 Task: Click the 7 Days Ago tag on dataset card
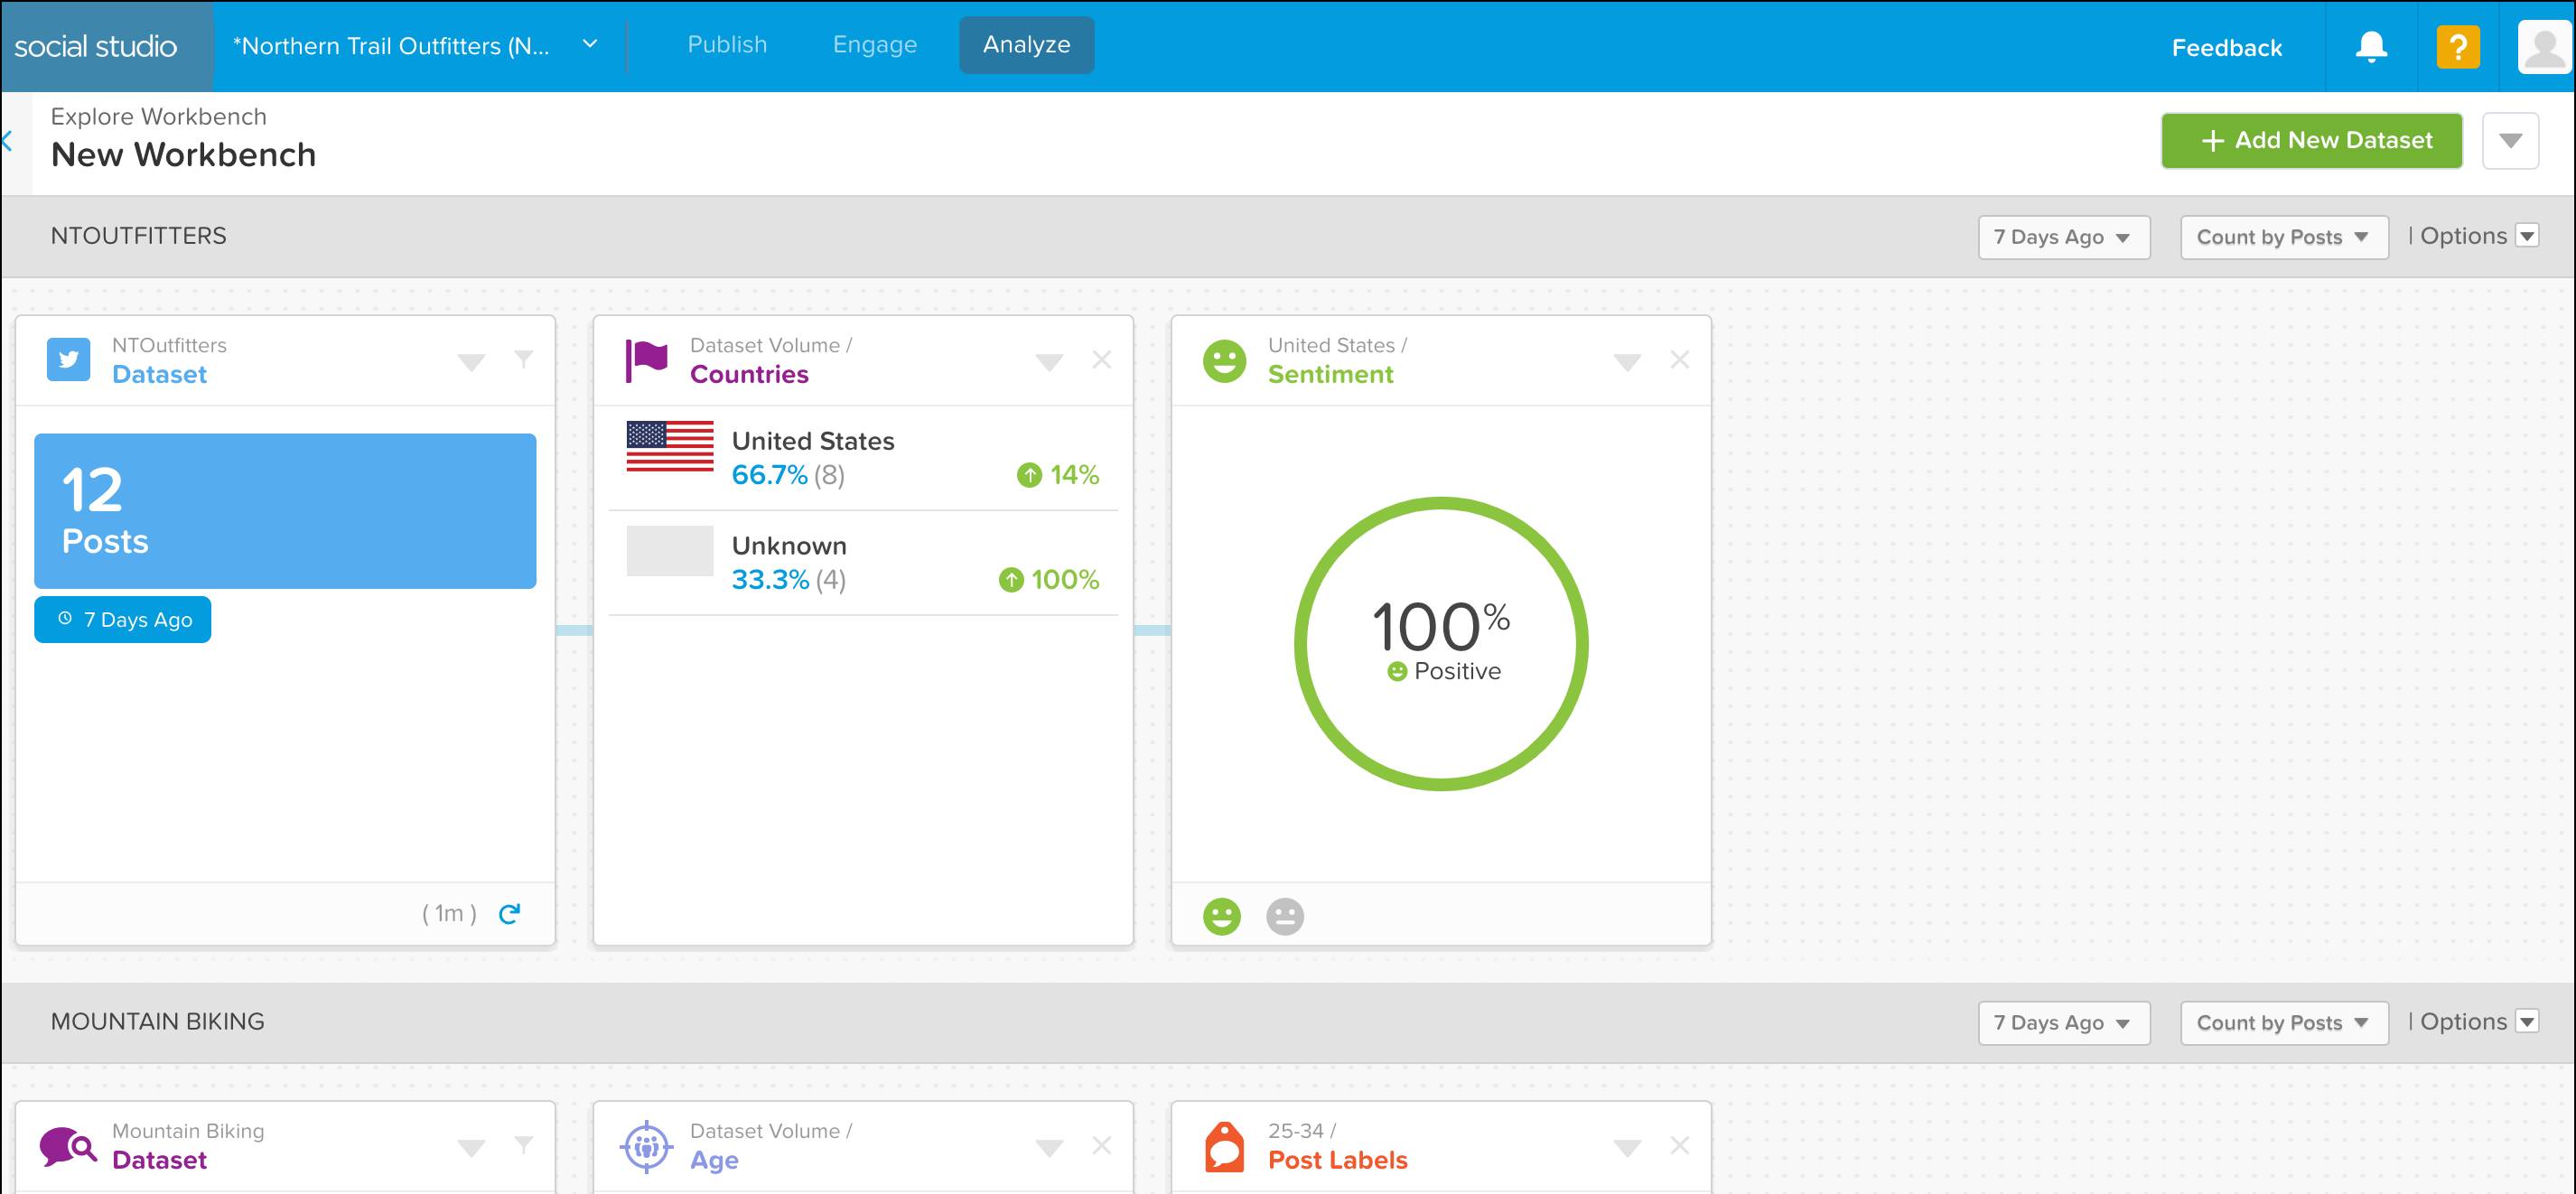pos(123,619)
